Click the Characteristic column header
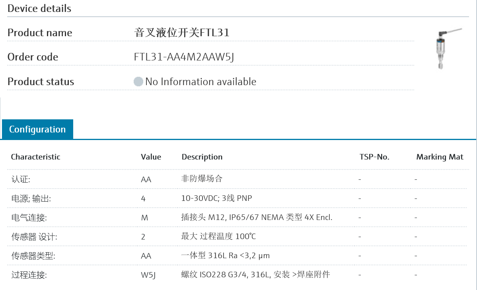Image resolution: width=477 pixels, height=290 pixels. pos(35,157)
